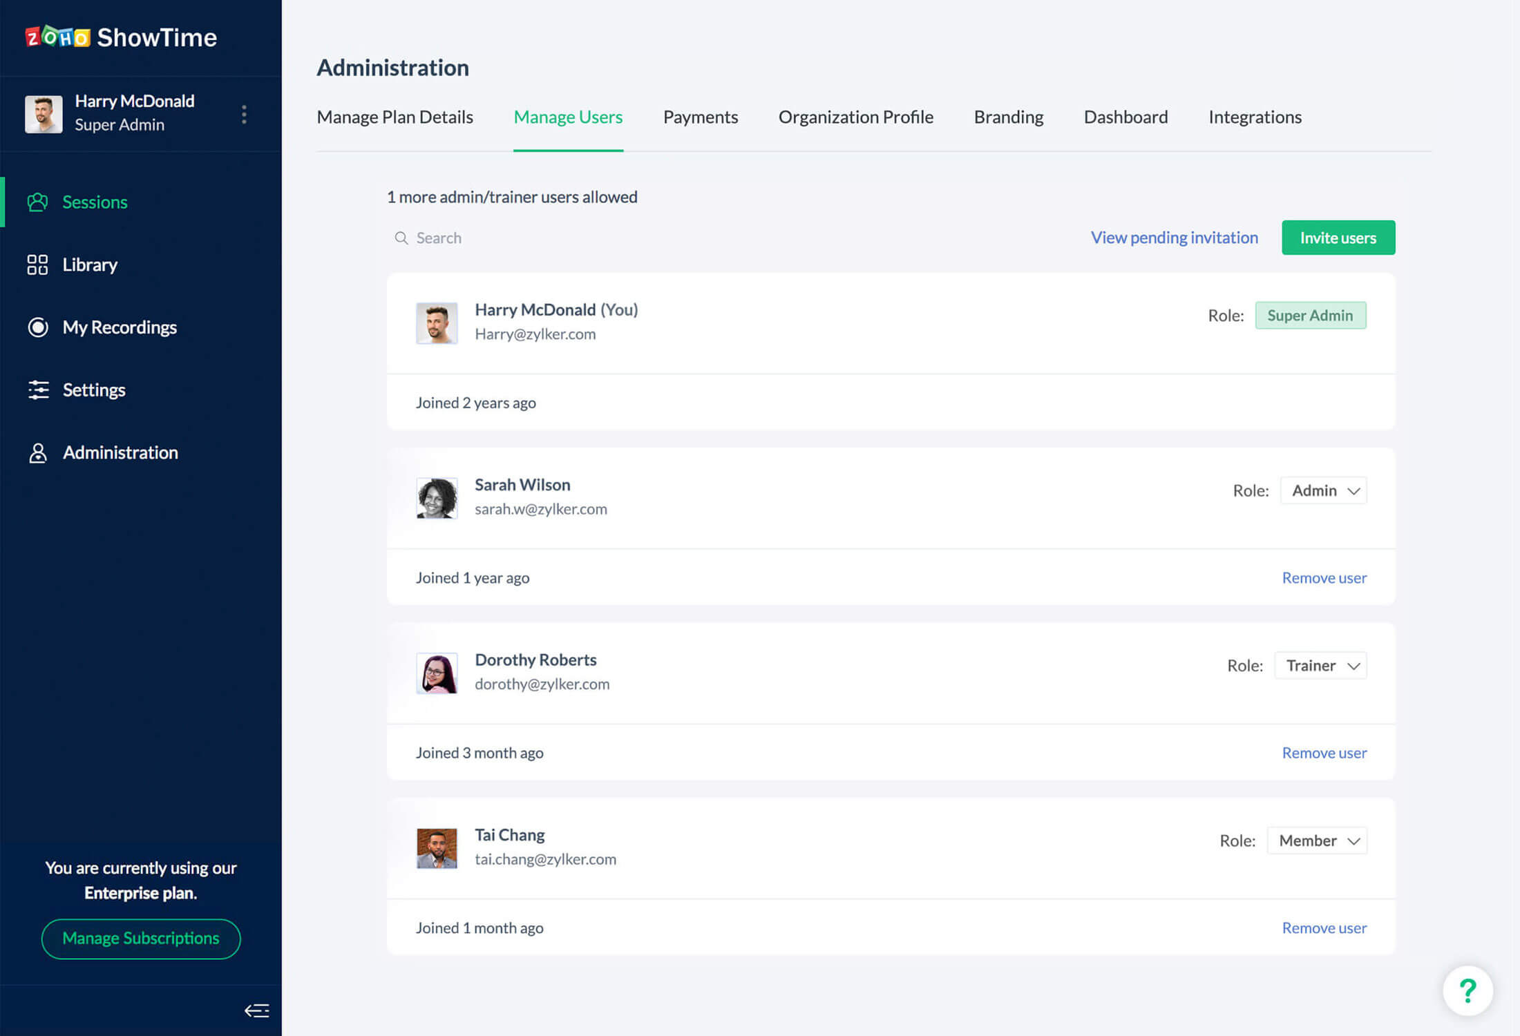Open the Sessions sidebar menu item
This screenshot has height=1036, width=1520.
141,202
